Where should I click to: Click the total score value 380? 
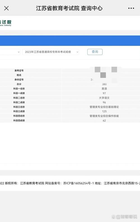pos(104,84)
